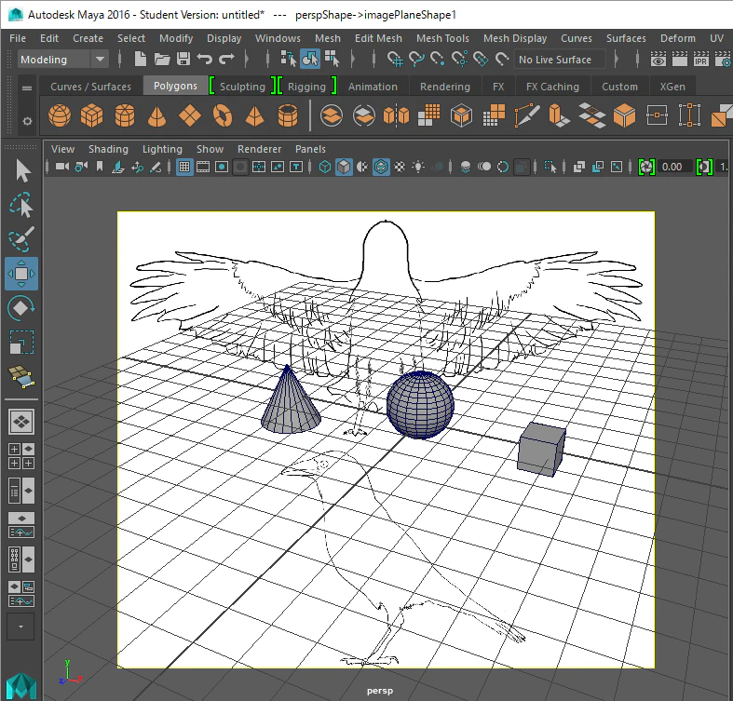Viewport: 733px width, 701px height.
Task: Click the Last Tool Used icon
Action: 21,377
